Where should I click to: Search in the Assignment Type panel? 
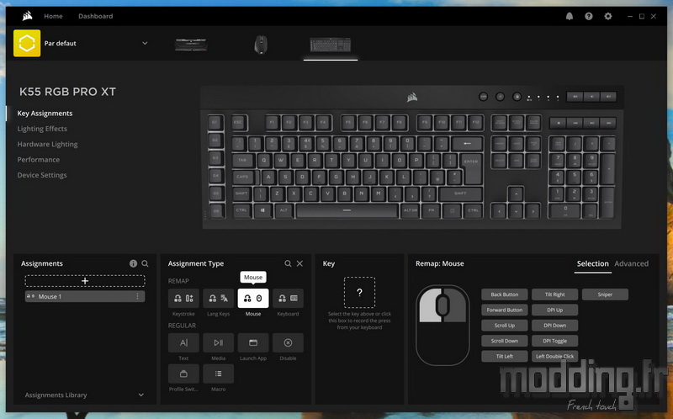coord(288,263)
